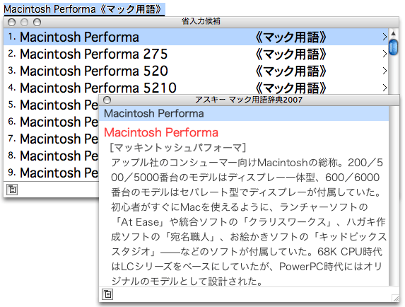Click the dictionary window list icon at bottom
Image resolution: width=405 pixels, height=307 pixels.
107,294
